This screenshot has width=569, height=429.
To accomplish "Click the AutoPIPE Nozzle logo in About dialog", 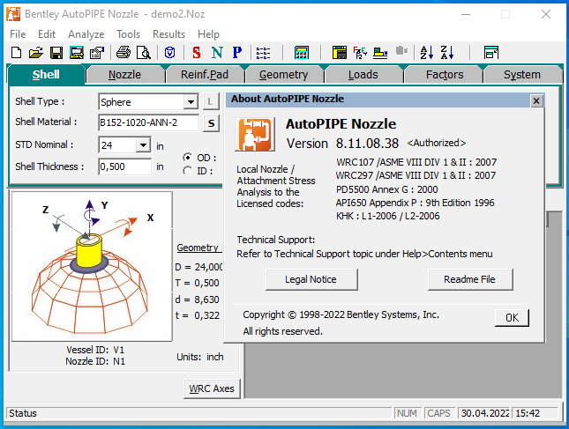I will [x=255, y=135].
